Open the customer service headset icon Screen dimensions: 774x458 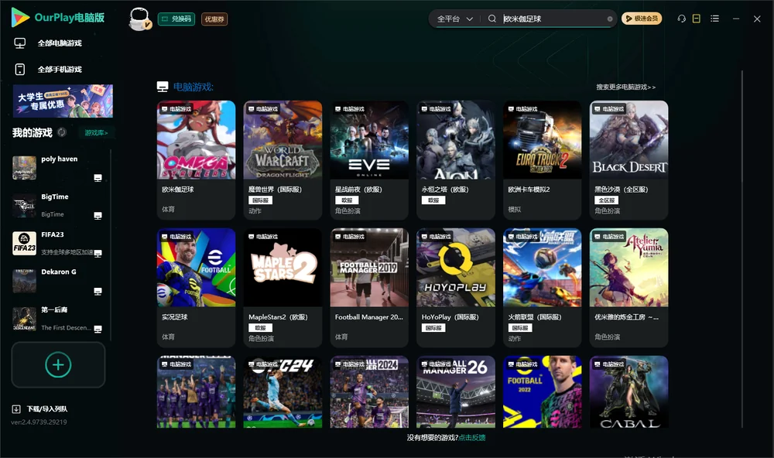[x=681, y=19]
